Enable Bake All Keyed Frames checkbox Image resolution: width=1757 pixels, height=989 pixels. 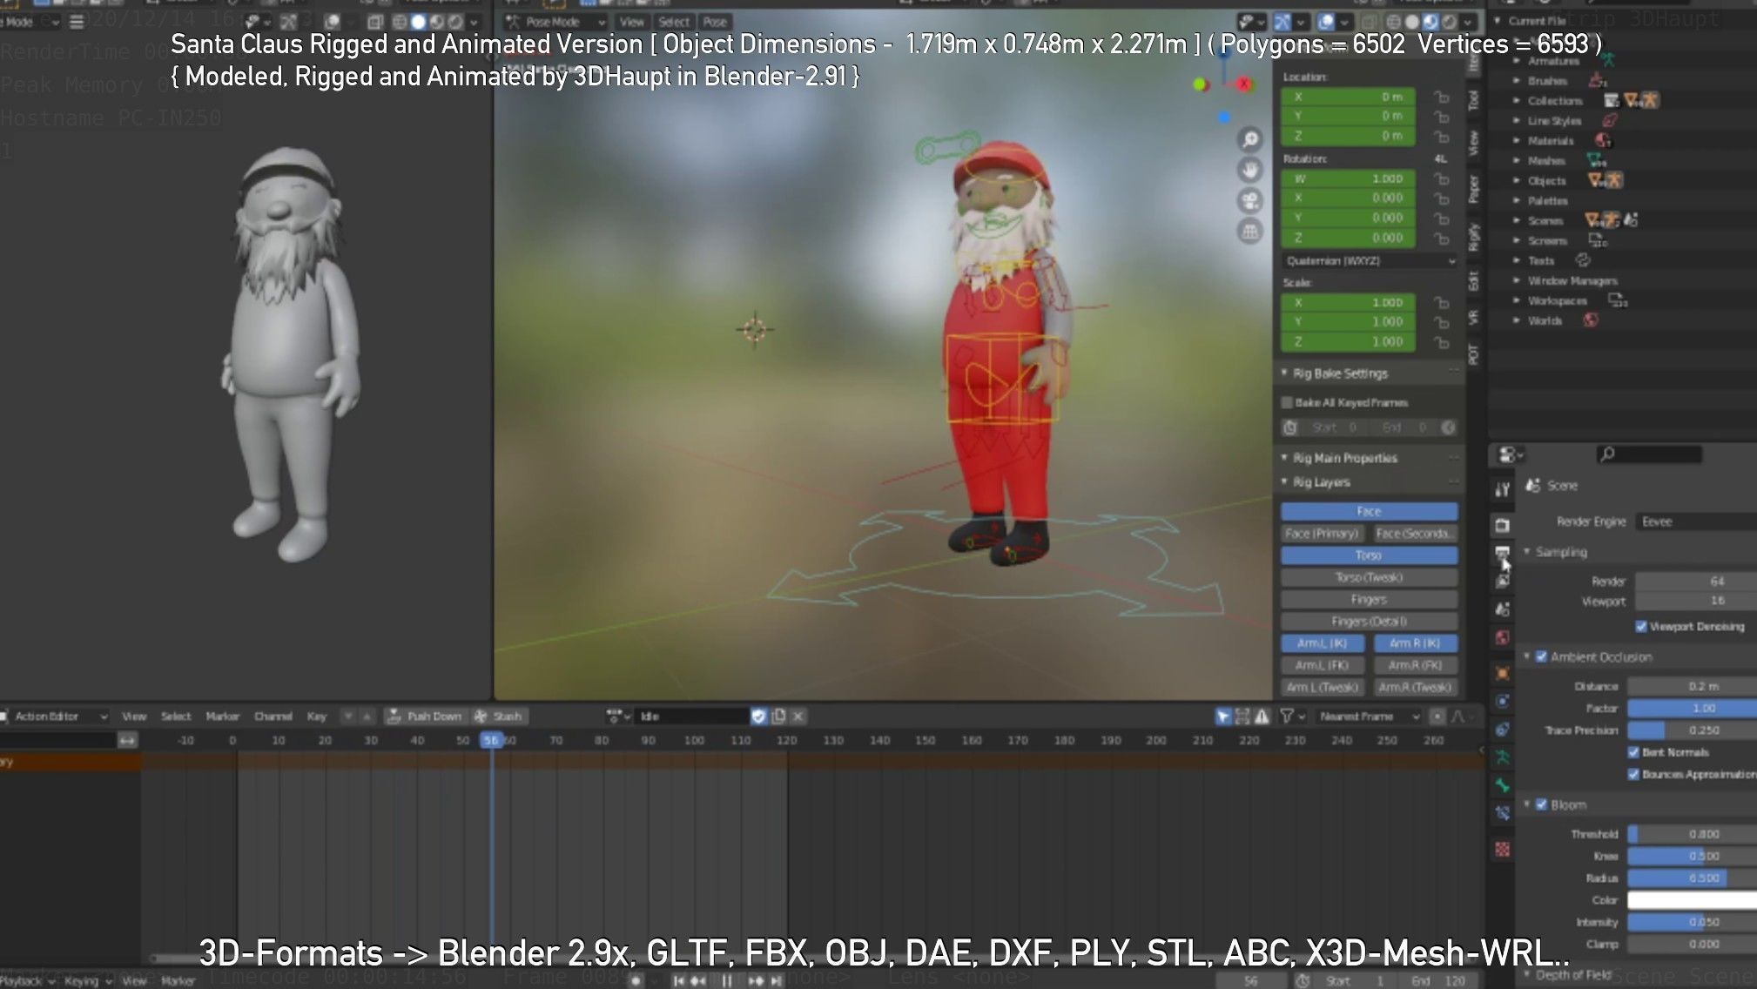point(1287,402)
